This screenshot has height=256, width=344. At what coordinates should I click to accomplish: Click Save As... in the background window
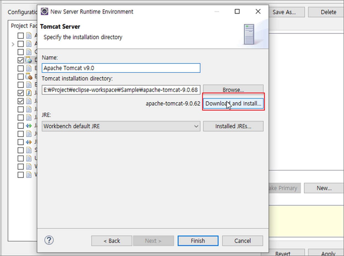(x=287, y=12)
